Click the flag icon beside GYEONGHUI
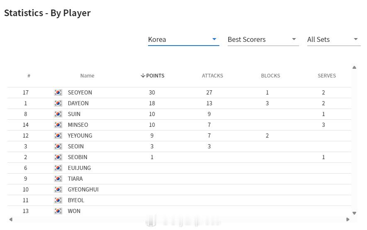This screenshot has height=230, width=367. (x=58, y=189)
